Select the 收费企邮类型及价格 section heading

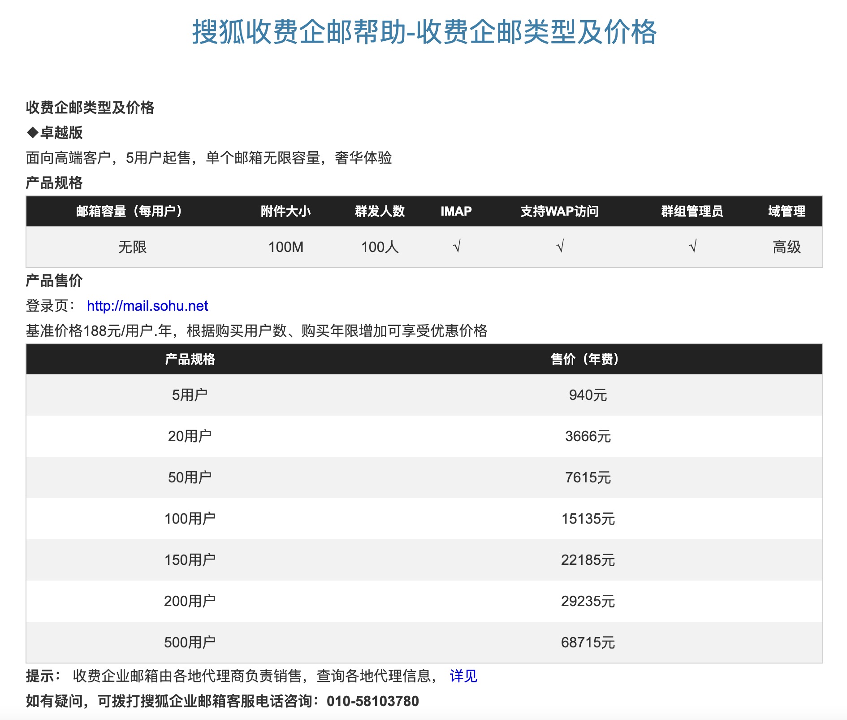[x=90, y=107]
